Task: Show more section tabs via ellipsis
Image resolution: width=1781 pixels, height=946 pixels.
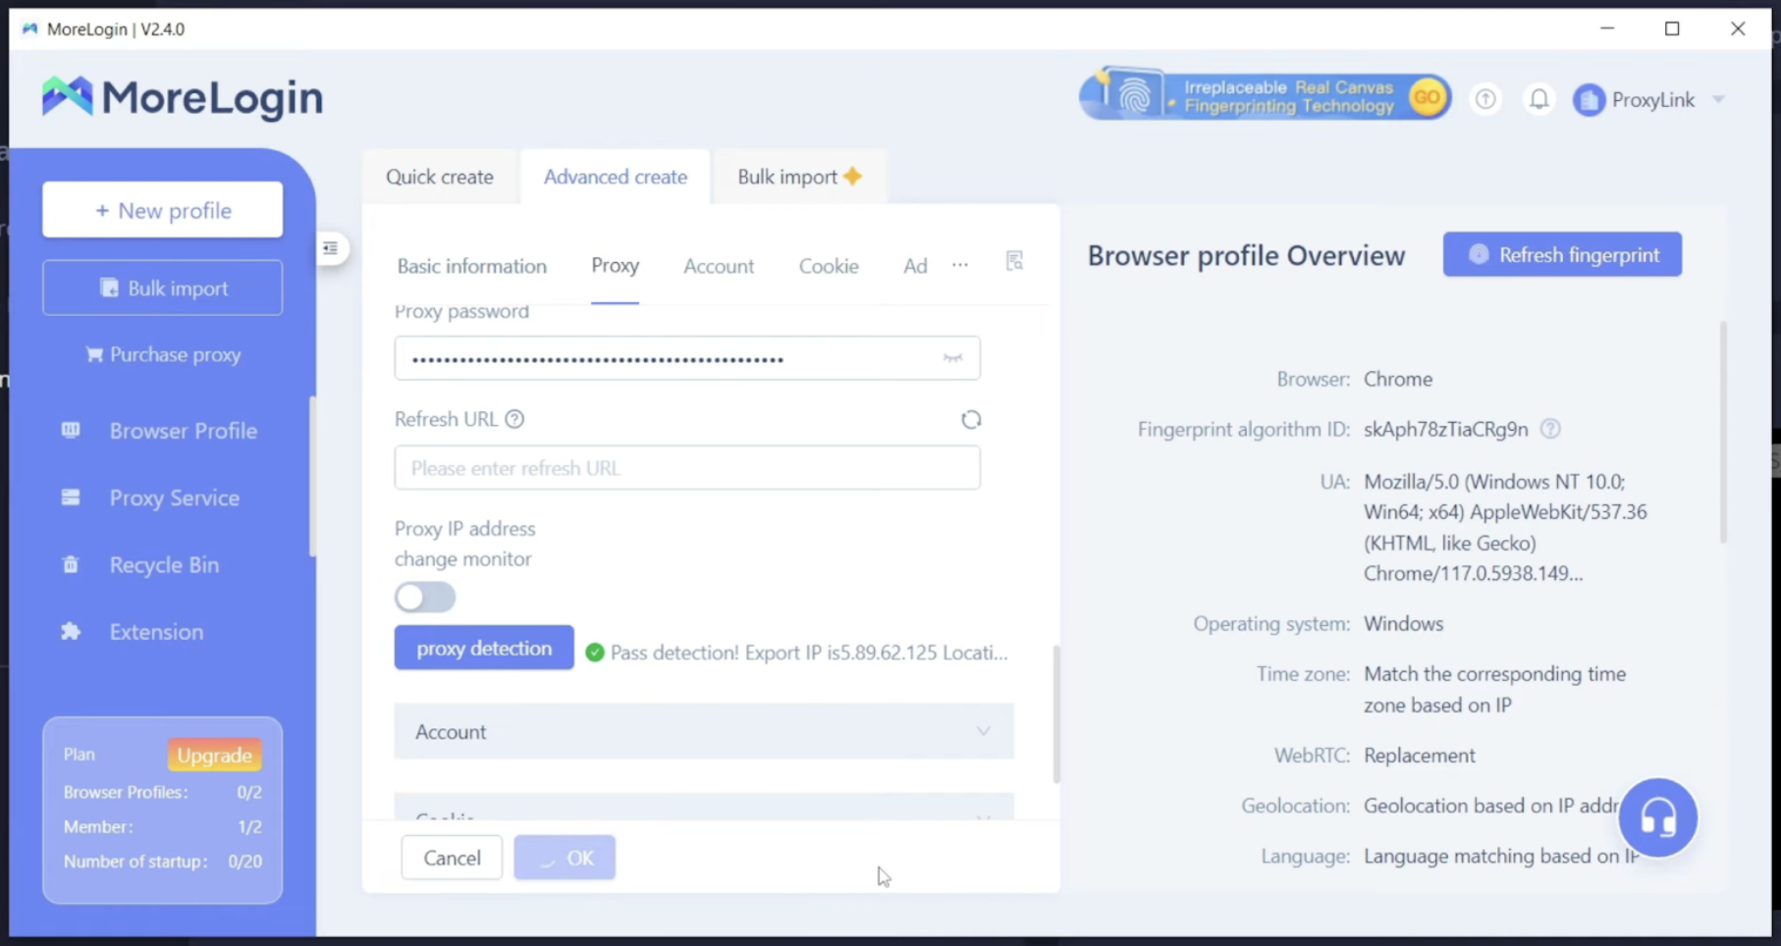Action: tap(960, 265)
